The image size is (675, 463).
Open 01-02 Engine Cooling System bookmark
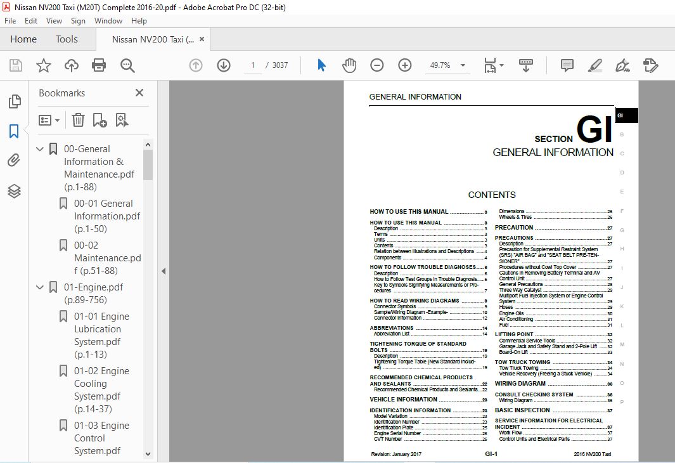tap(101, 390)
